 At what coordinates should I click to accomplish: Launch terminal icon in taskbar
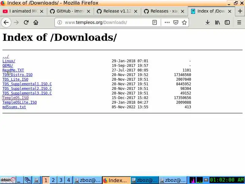[36, 180]
